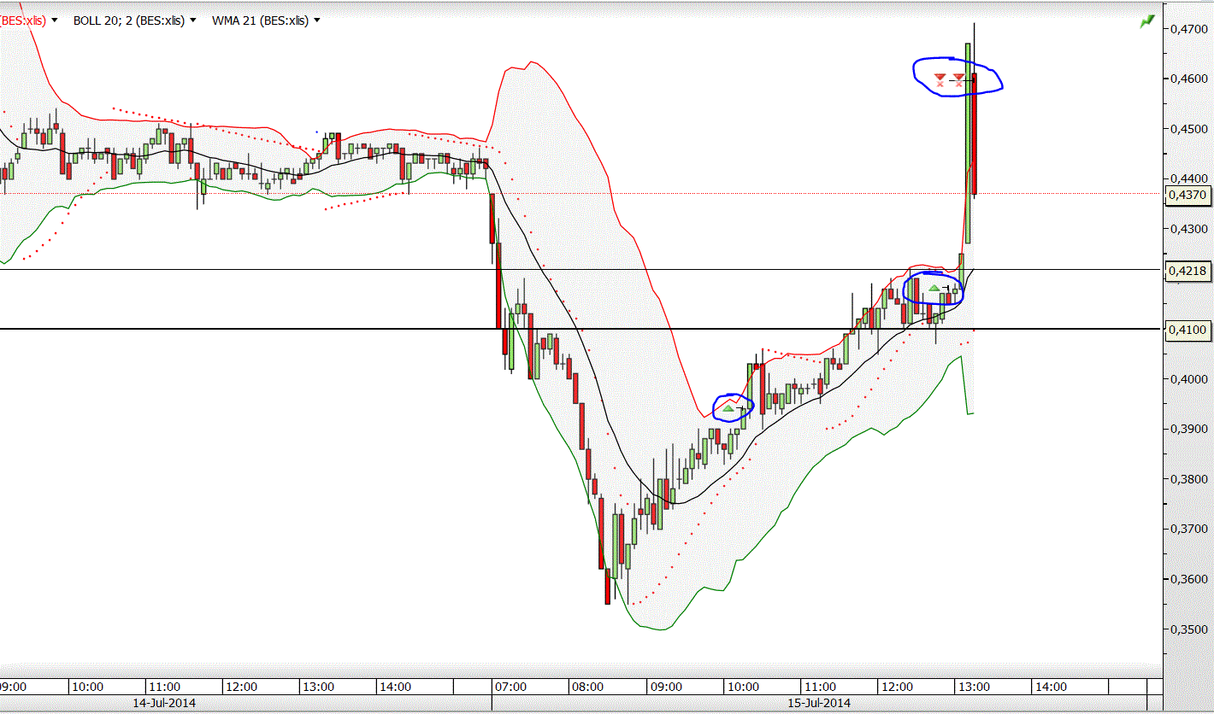
Task: Click the 14:00 time mark under 15-Jul
Action: [1050, 687]
